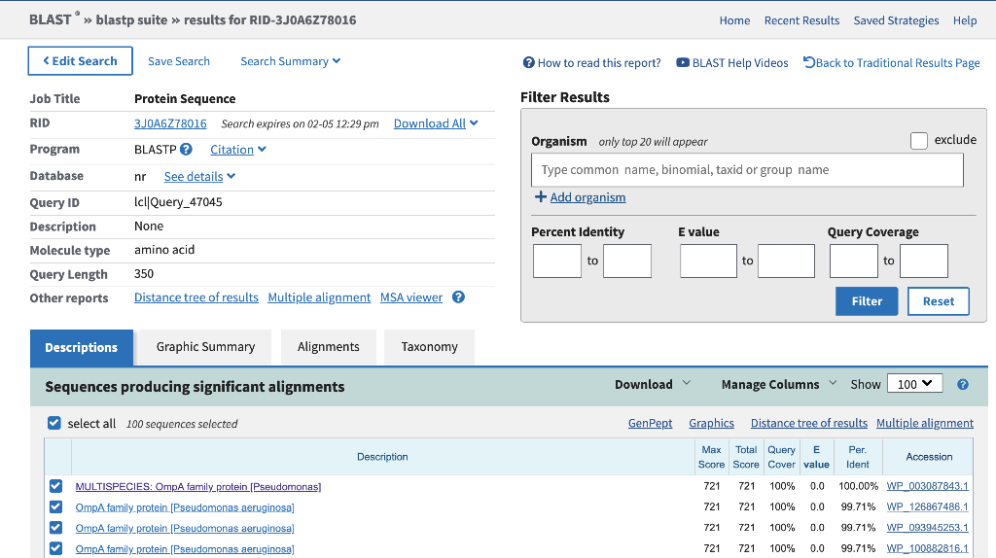Open Help in top navigation
Viewport: 996px width, 558px height.
[964, 20]
